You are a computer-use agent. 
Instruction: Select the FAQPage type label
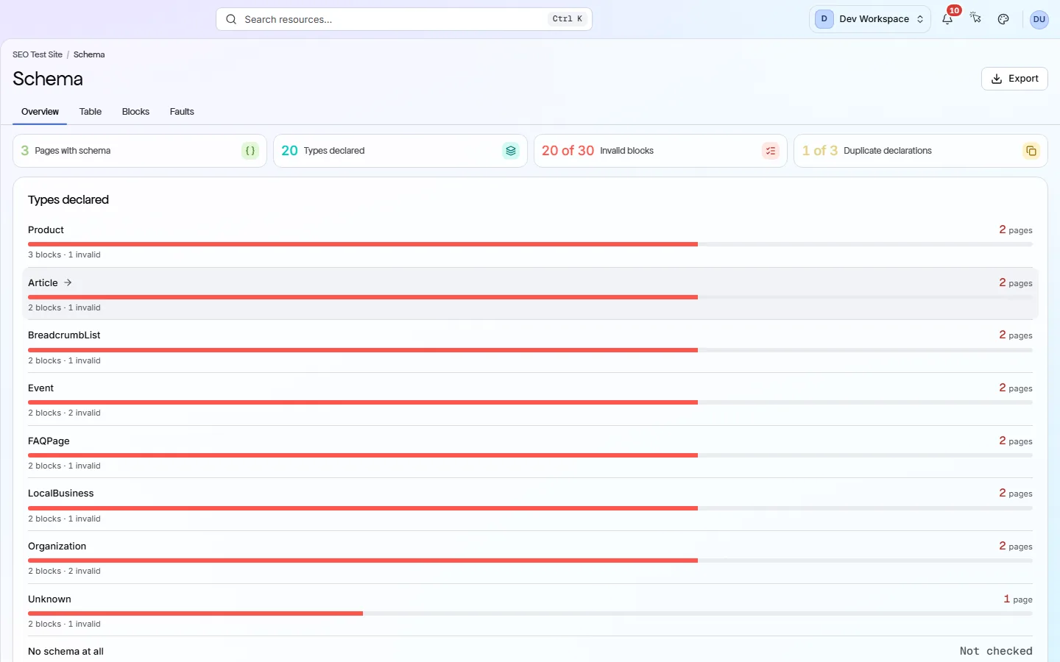click(x=49, y=441)
